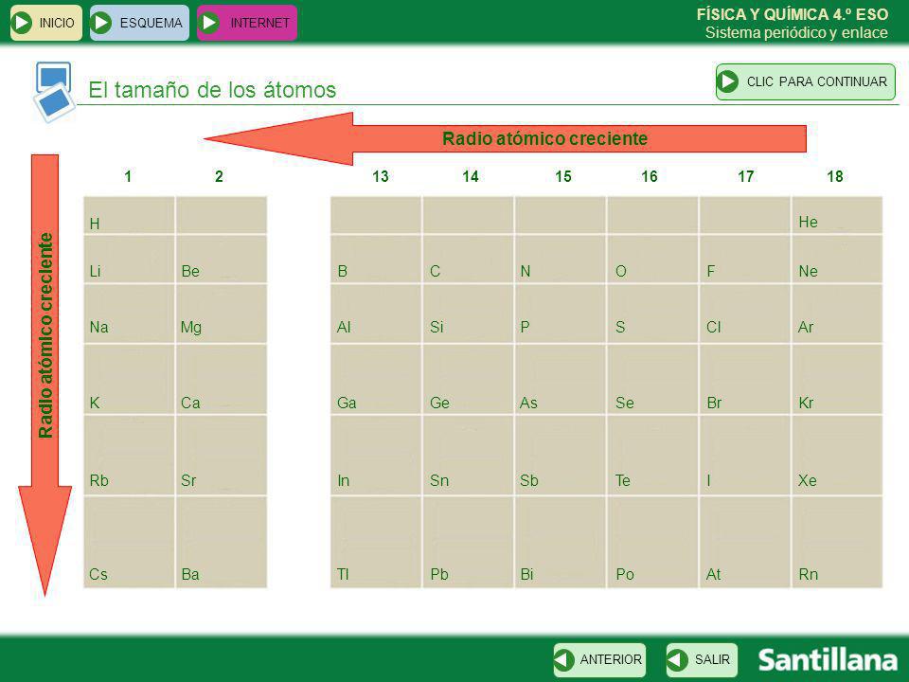Select the He element cell
This screenshot has width=909, height=682.
coord(837,215)
